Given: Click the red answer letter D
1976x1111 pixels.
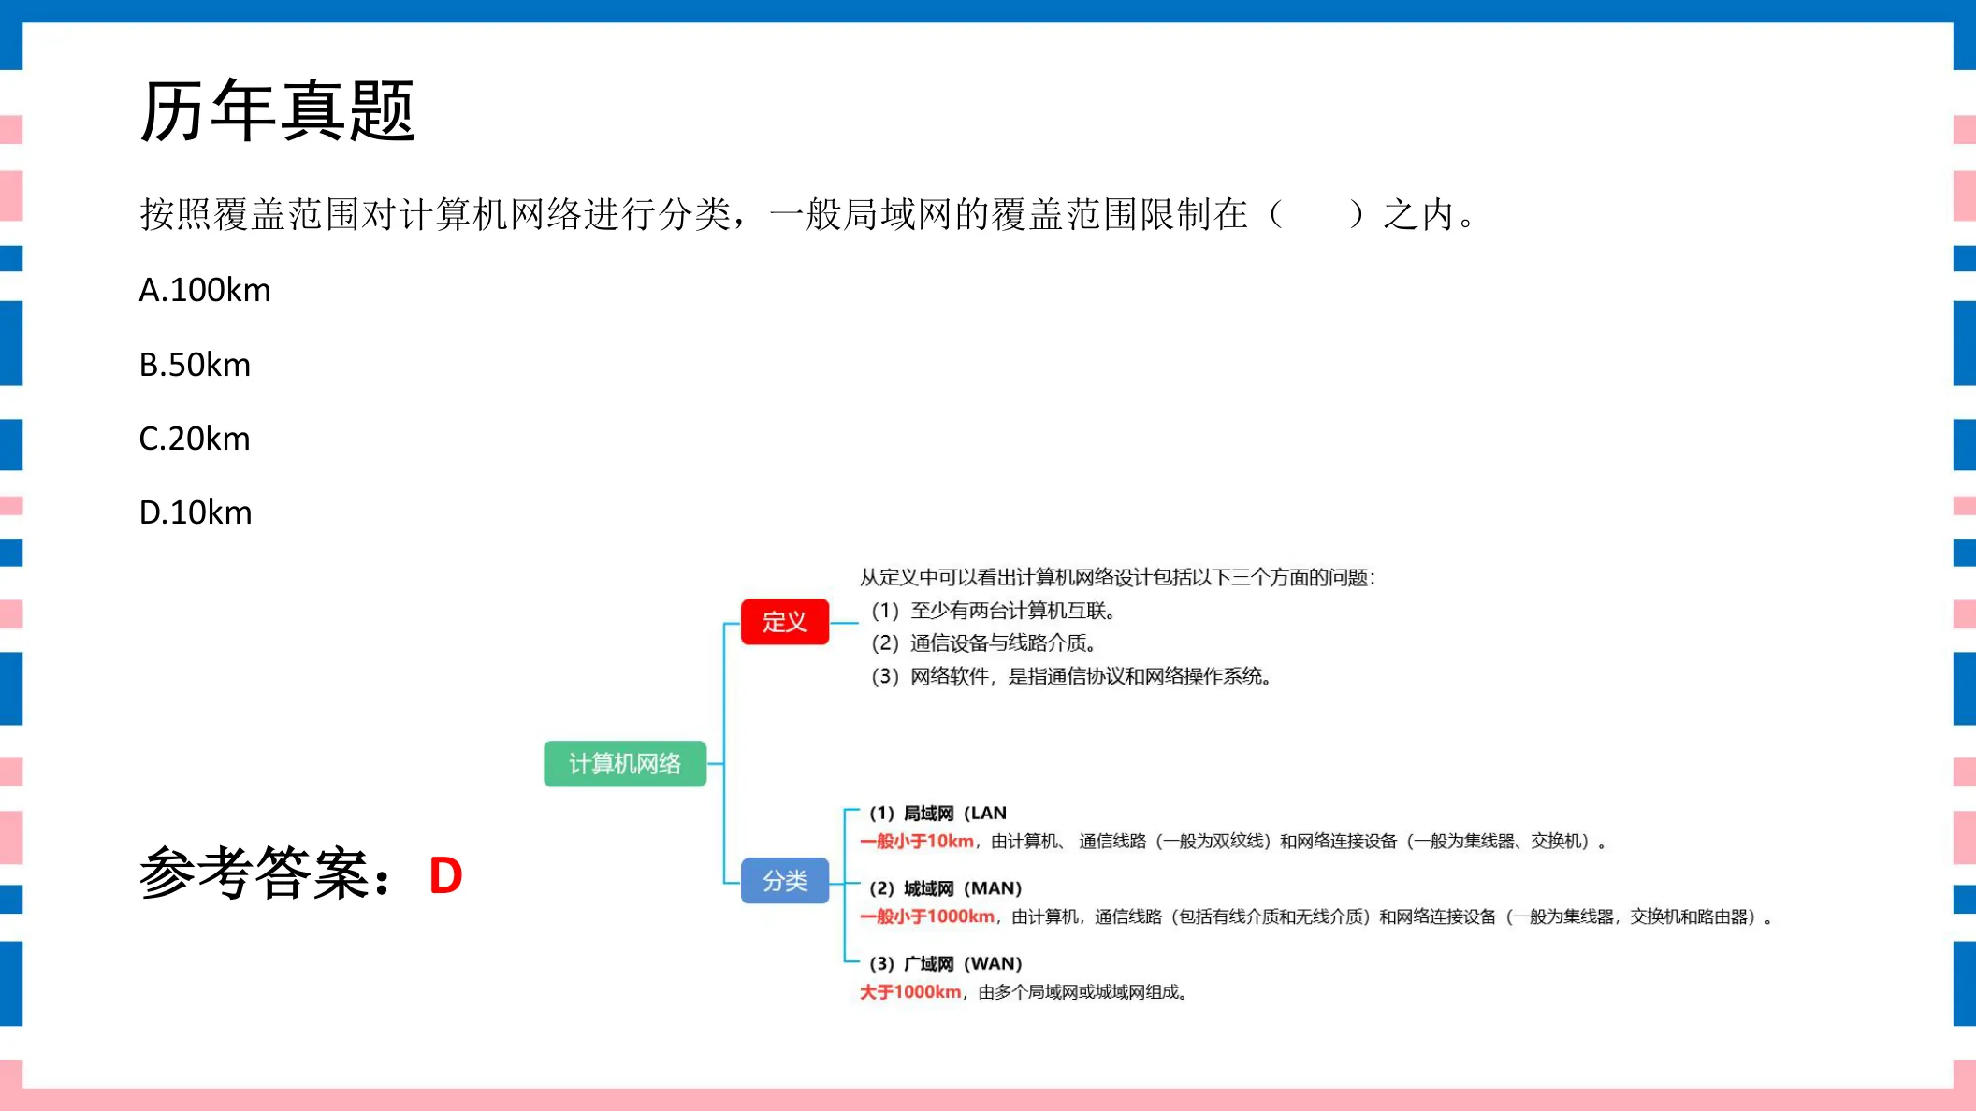Looking at the screenshot, I should pyautogui.click(x=445, y=875).
